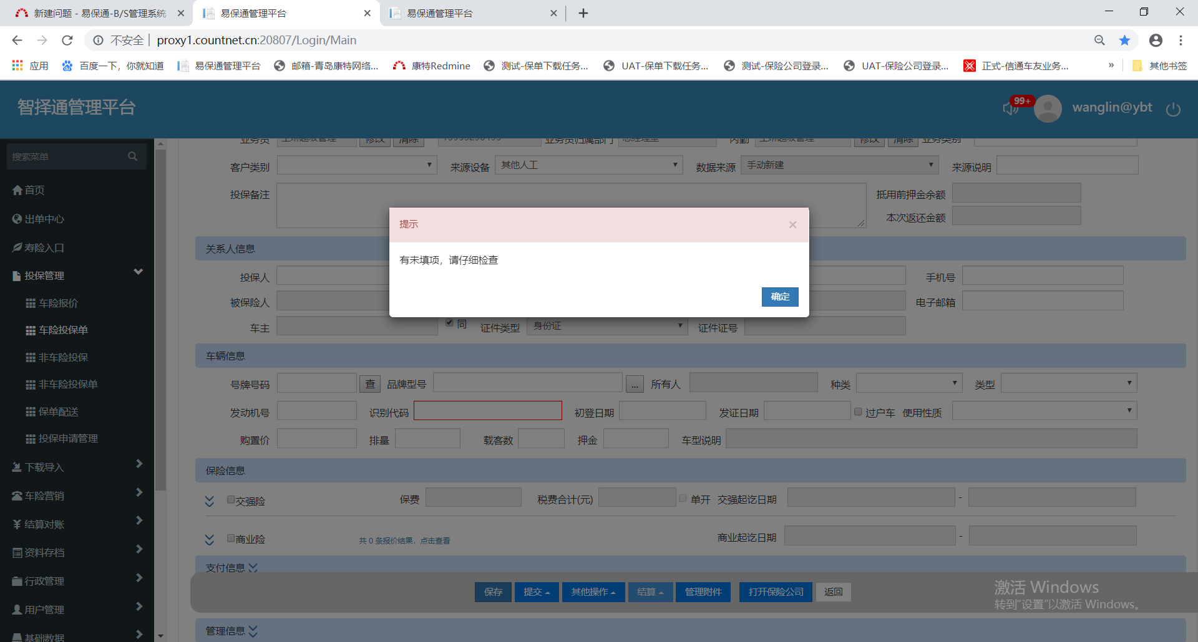Screen dimensions: 1198x642
Task: Expand 下载导入 in the sidebar
Action: [x=77, y=467]
